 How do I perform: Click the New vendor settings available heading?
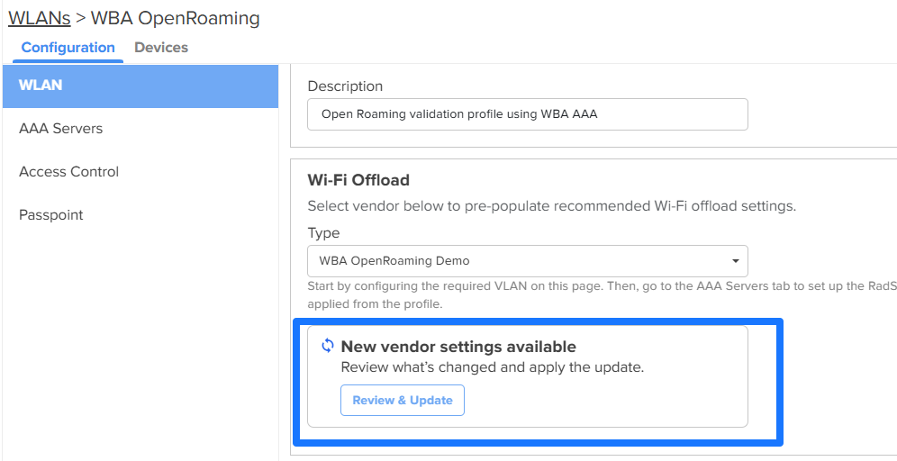(458, 347)
